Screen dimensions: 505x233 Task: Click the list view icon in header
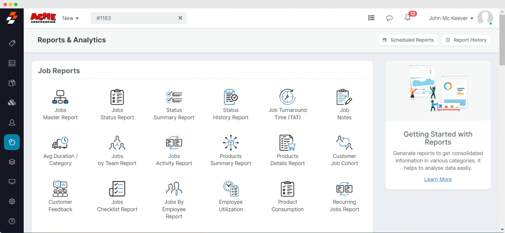click(371, 18)
